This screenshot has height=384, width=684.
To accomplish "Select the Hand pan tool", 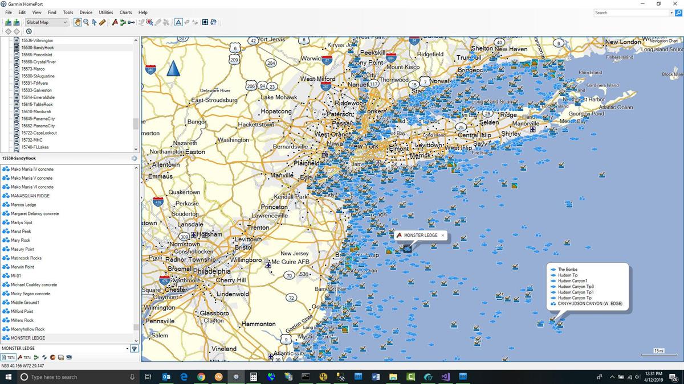I will (x=78, y=22).
